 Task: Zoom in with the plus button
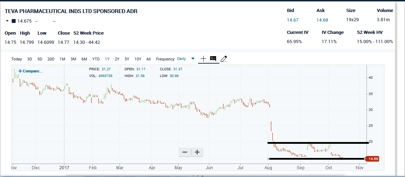[197, 152]
